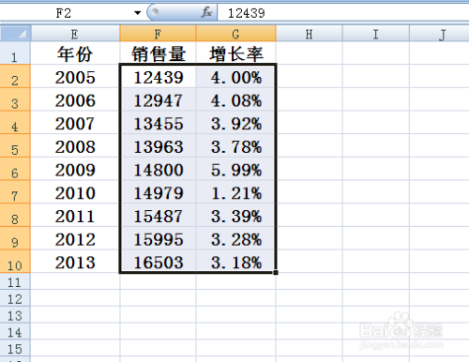Click cell containing year 2006
469x362 pixels.
[75, 99]
